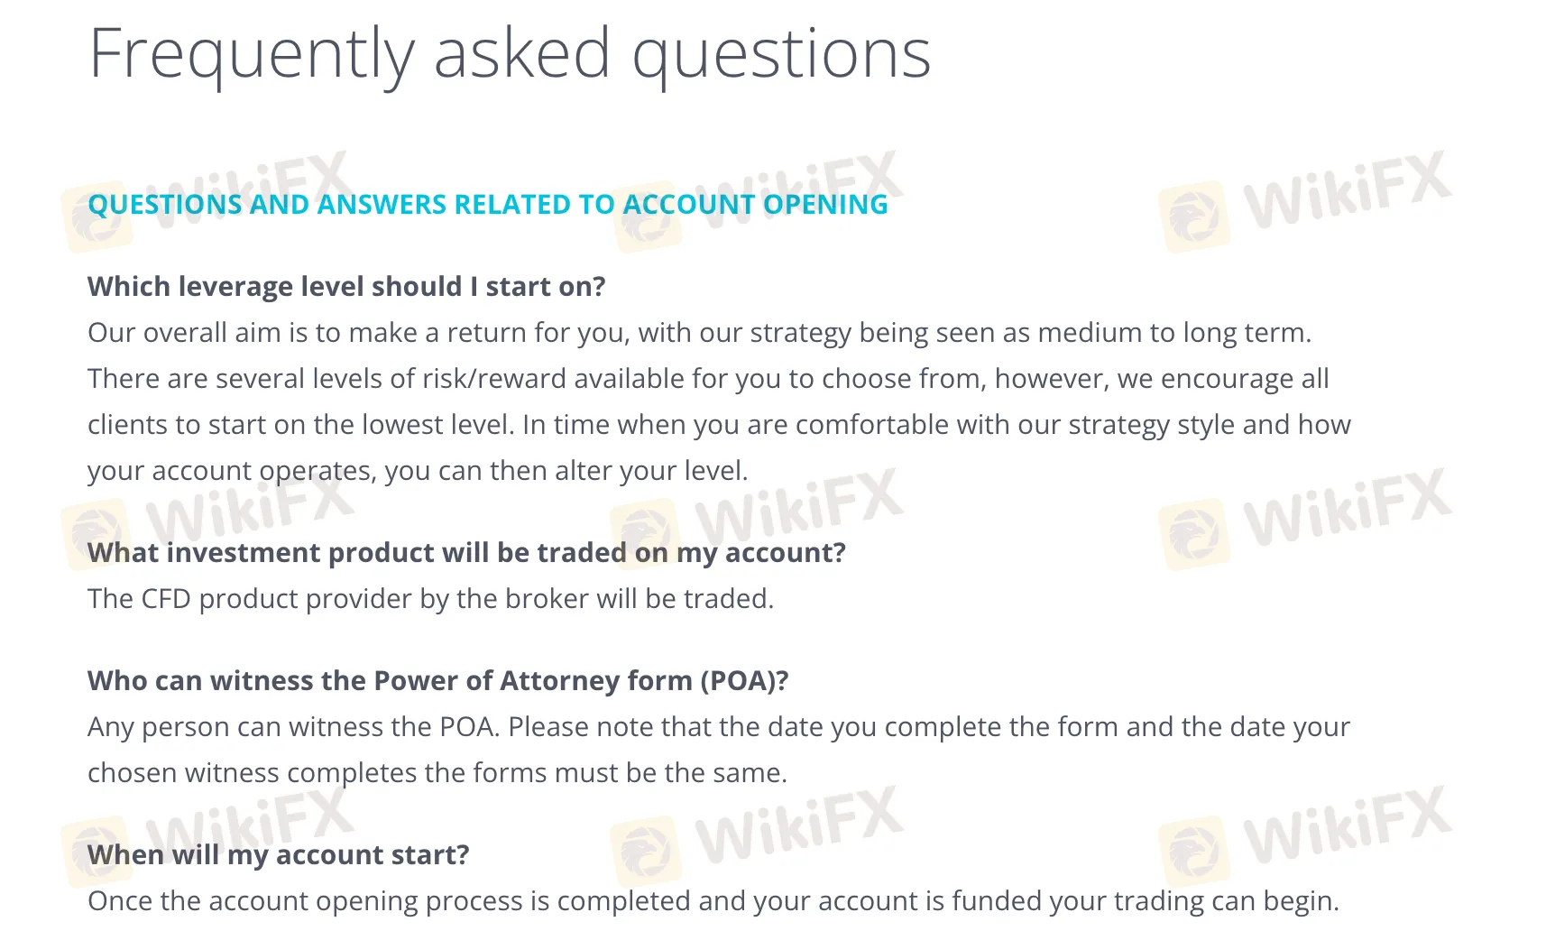The width and height of the screenshot is (1546, 940).
Task: Click the line starting 'Our overall aim'
Action: click(x=699, y=333)
